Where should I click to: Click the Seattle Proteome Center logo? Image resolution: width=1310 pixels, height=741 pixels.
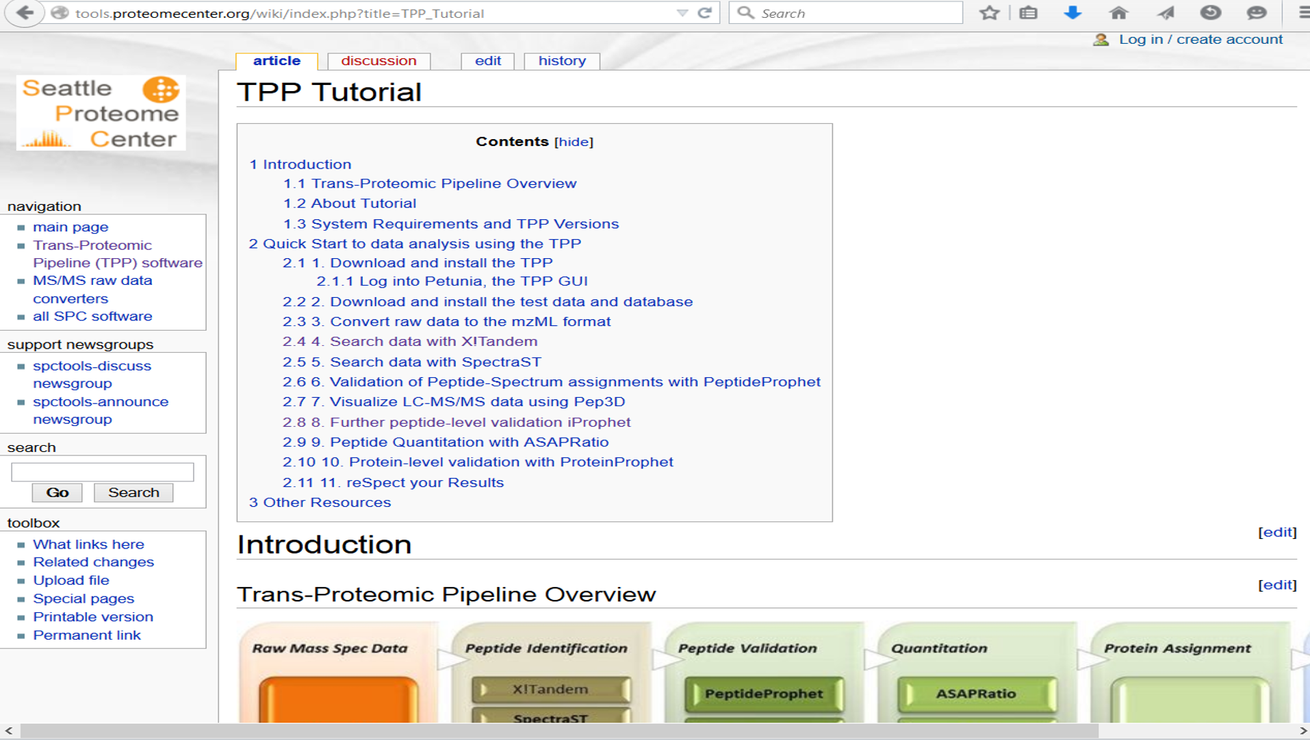tap(101, 113)
